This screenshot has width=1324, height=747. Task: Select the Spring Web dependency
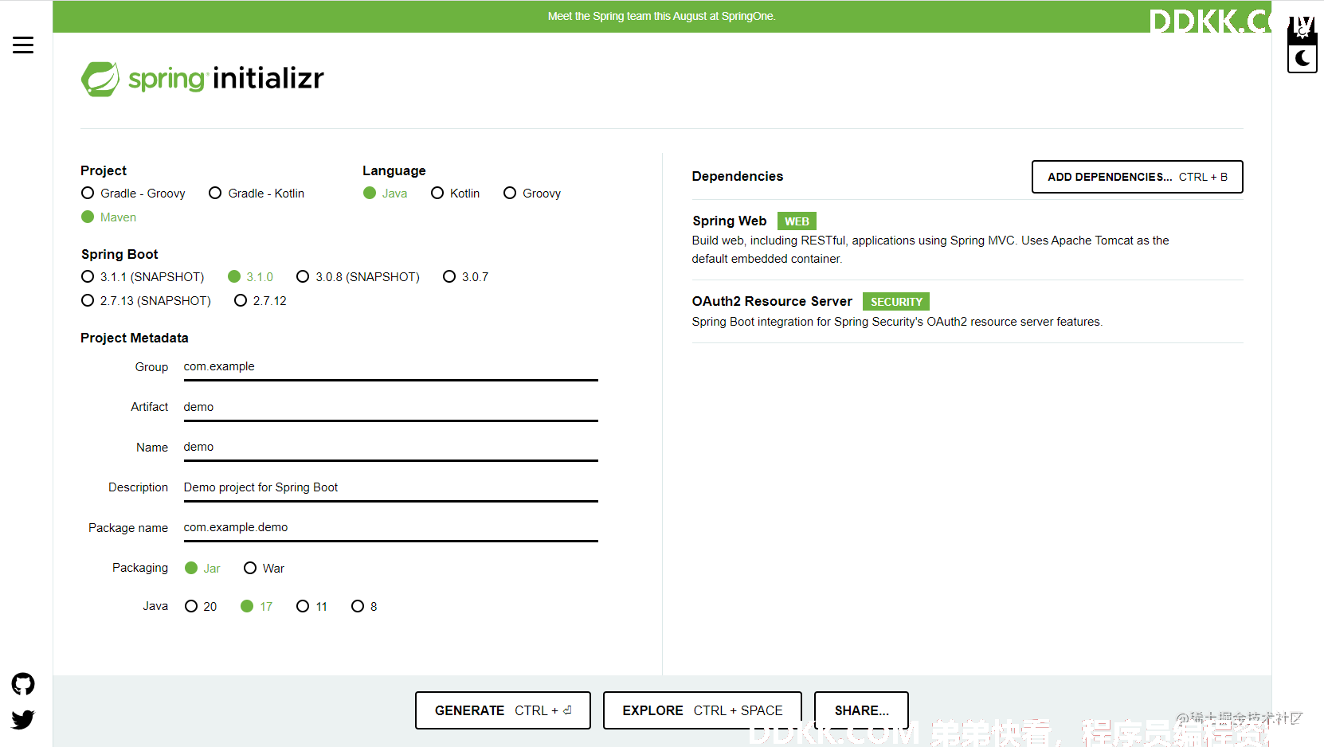coord(967,240)
